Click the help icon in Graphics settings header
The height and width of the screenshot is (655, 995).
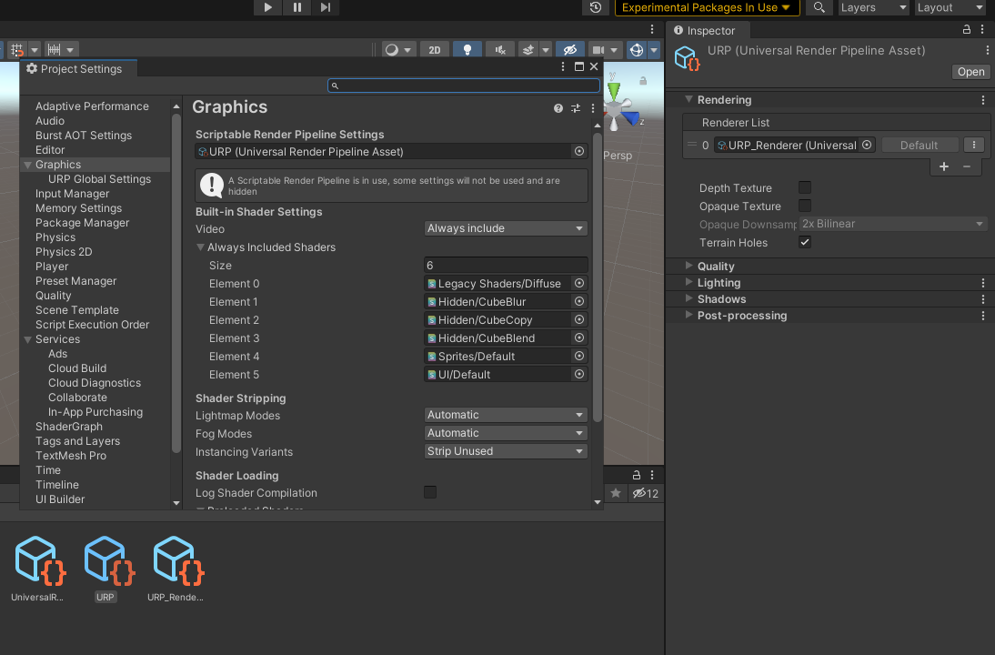point(558,107)
